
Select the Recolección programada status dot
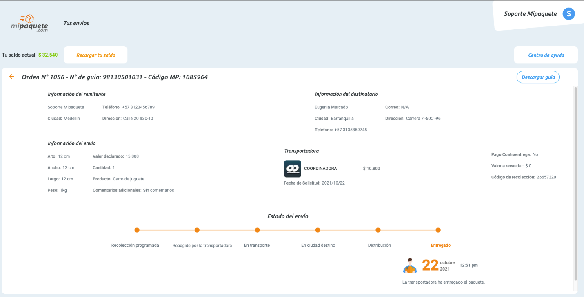pyautogui.click(x=137, y=230)
